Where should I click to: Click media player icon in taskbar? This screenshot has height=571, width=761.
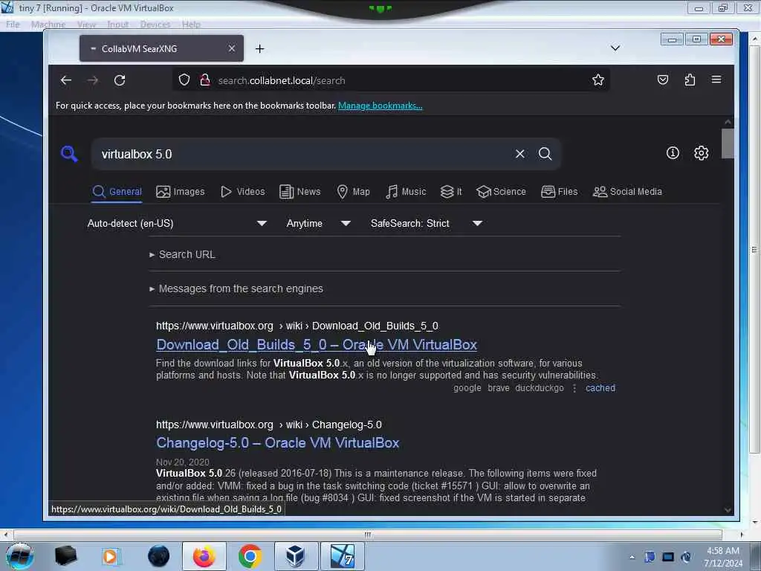111,556
